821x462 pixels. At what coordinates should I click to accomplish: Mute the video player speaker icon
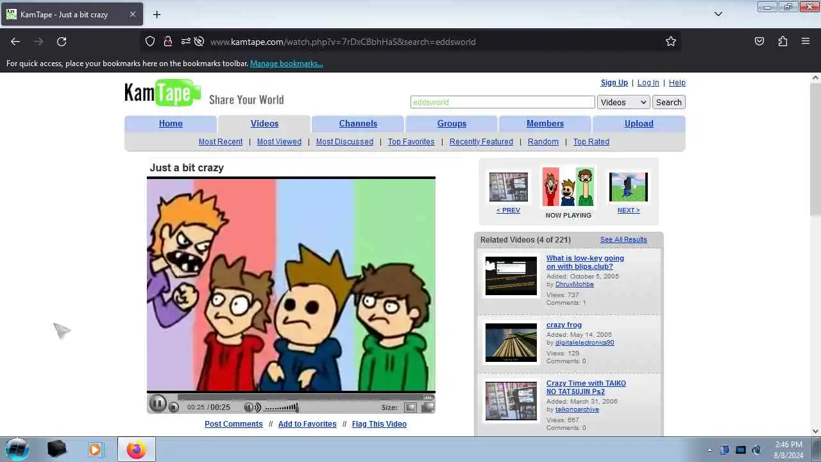coord(253,407)
